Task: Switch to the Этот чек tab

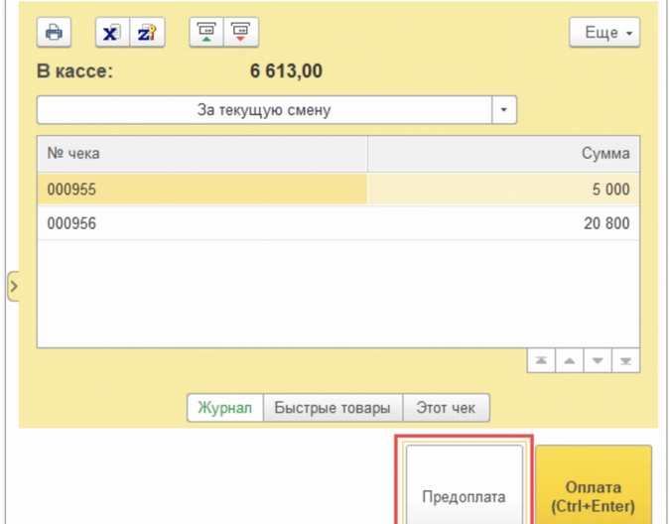Action: [x=446, y=408]
